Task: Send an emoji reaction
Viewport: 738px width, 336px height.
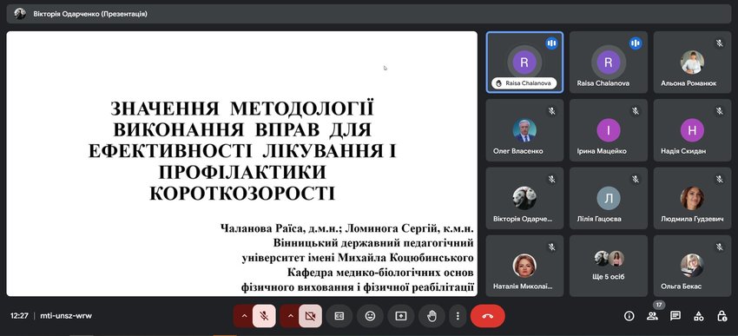Action: click(x=370, y=316)
